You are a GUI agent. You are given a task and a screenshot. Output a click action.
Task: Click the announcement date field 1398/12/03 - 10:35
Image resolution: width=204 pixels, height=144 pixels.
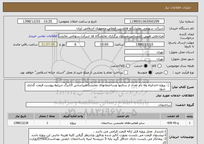coord(37,21)
